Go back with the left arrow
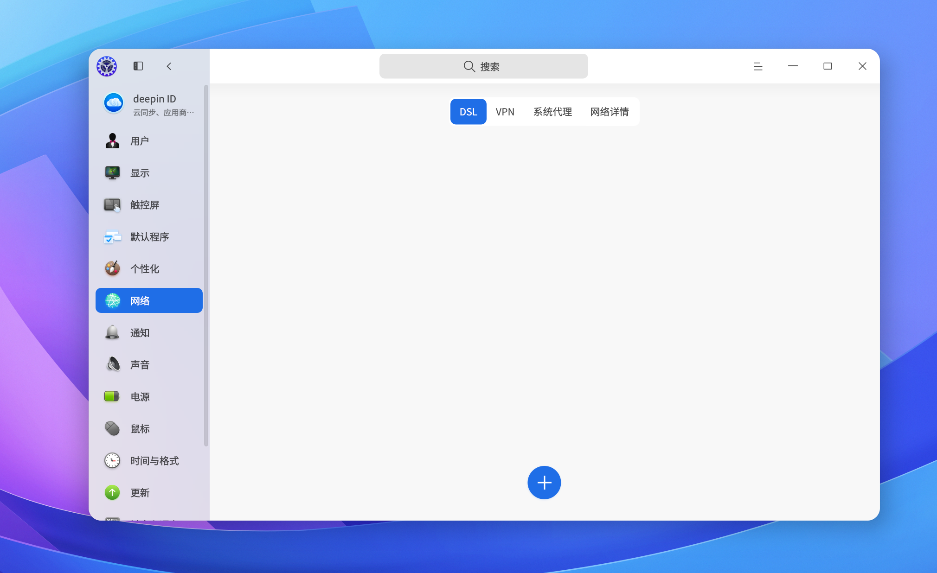The width and height of the screenshot is (937, 573). point(169,66)
